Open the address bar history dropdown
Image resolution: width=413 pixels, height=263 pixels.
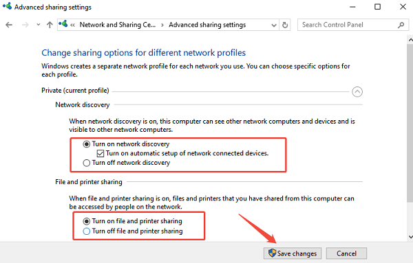[274, 25]
